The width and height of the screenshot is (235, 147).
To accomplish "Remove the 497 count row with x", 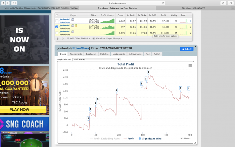I will 190,27.
